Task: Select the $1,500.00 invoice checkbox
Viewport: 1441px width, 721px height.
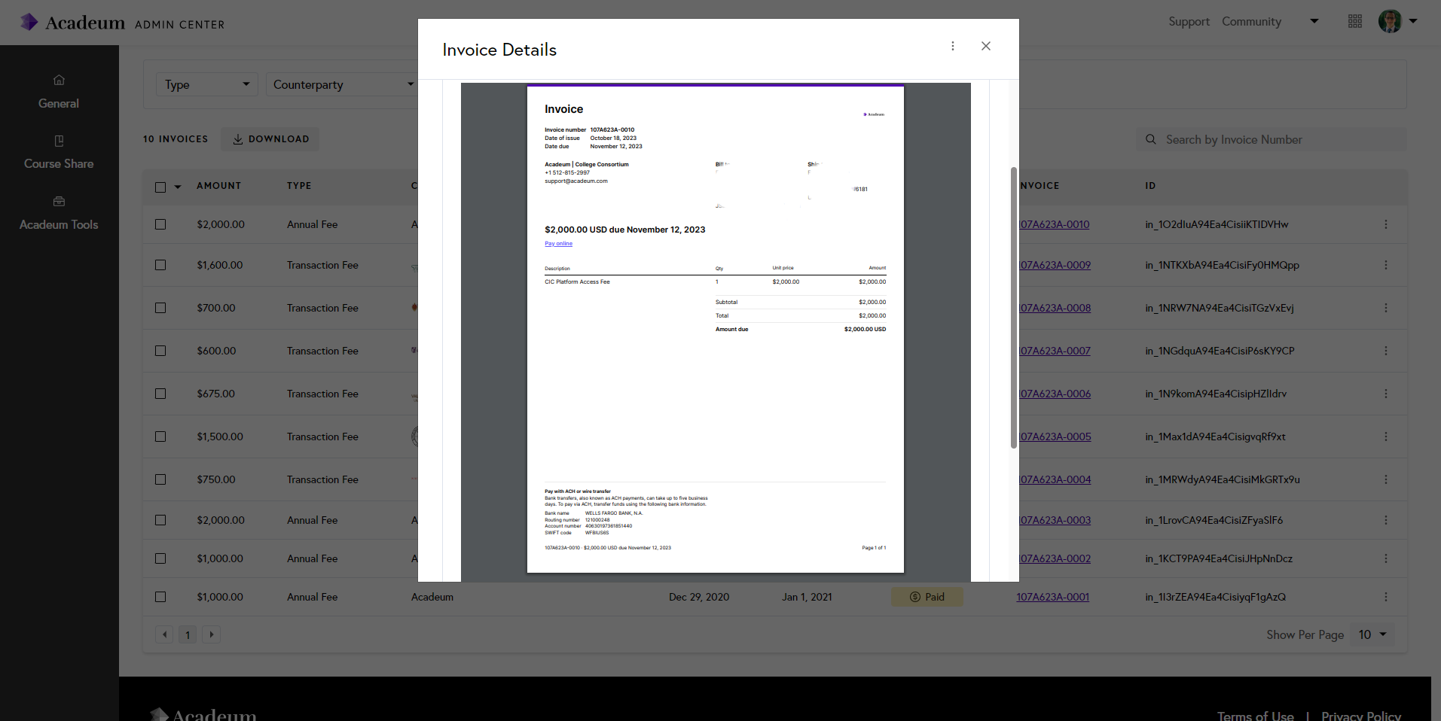Action: coord(160,437)
